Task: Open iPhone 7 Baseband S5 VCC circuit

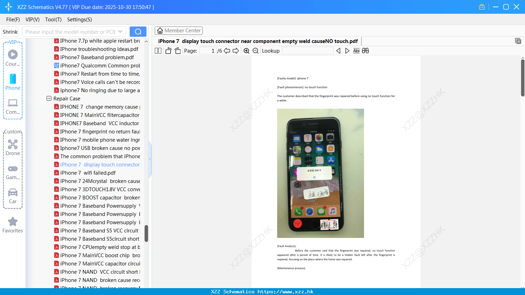Action: 97,231
